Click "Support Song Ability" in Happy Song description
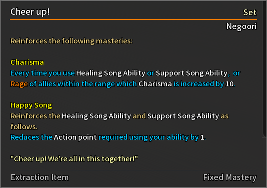 tap(183, 116)
